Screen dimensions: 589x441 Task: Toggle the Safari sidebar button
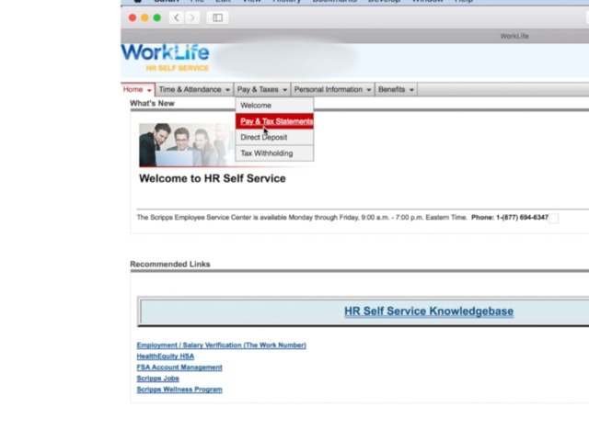point(218,17)
